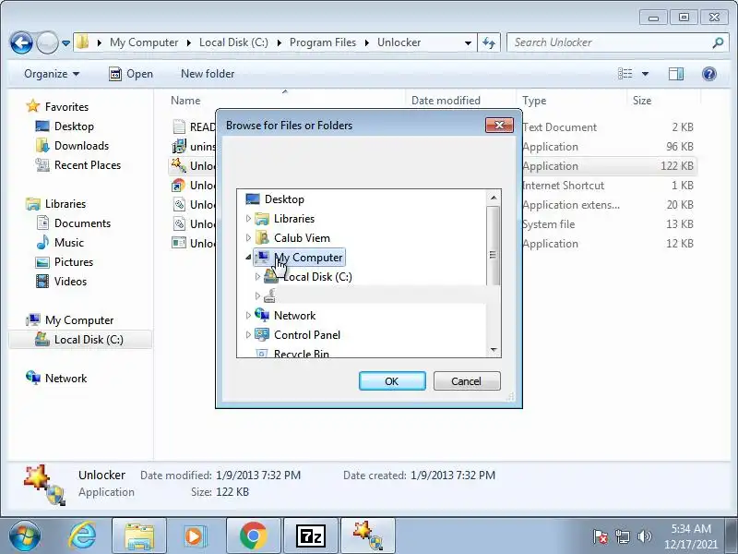Screen dimensions: 738x554
Task: Close the Browse for Files or Folders dialog
Action: pos(499,126)
